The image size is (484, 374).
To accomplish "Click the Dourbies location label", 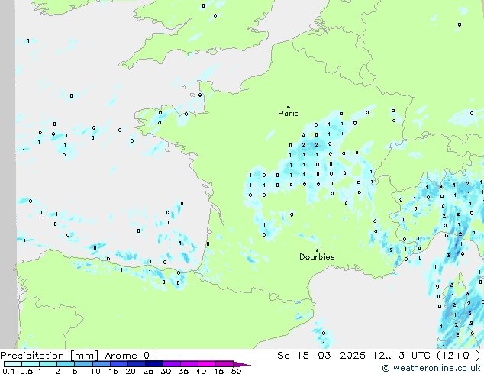I will [317, 256].
